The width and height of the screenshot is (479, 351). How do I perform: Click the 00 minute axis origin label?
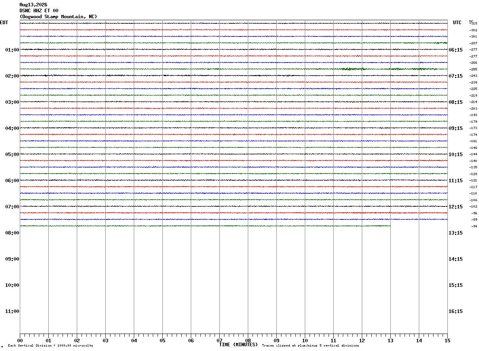(x=20, y=340)
